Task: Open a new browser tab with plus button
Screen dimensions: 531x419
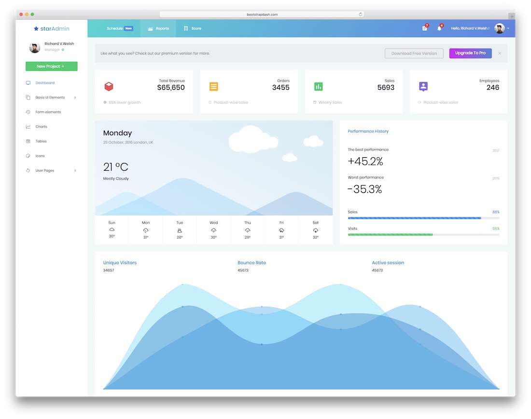Action: 512,16
